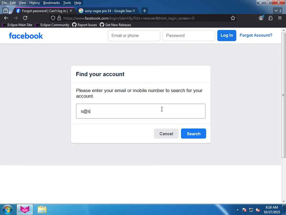The width and height of the screenshot is (286, 215).
Task: Open File Explorer from the taskbar
Action: point(42,210)
